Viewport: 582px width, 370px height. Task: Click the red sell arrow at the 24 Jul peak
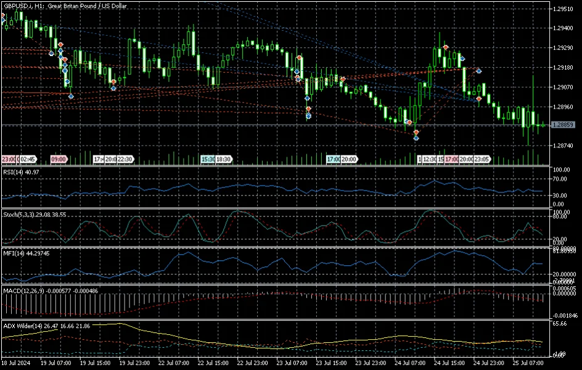pos(445,47)
